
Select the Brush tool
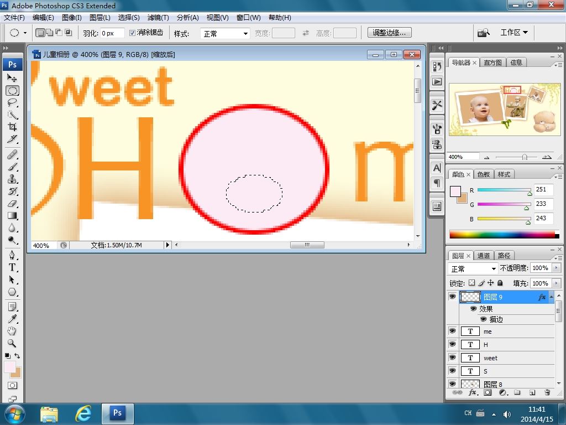[12, 167]
